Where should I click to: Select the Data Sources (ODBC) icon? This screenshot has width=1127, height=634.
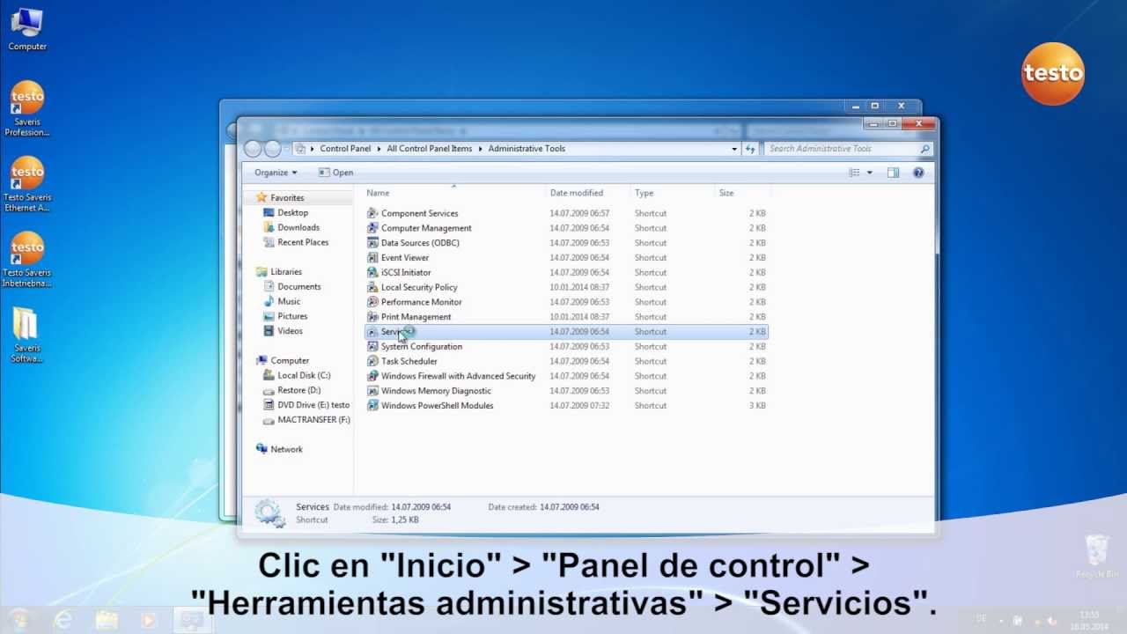coord(372,243)
